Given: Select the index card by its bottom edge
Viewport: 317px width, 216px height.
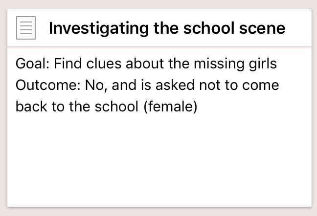Looking at the screenshot, I should pyautogui.click(x=159, y=206).
